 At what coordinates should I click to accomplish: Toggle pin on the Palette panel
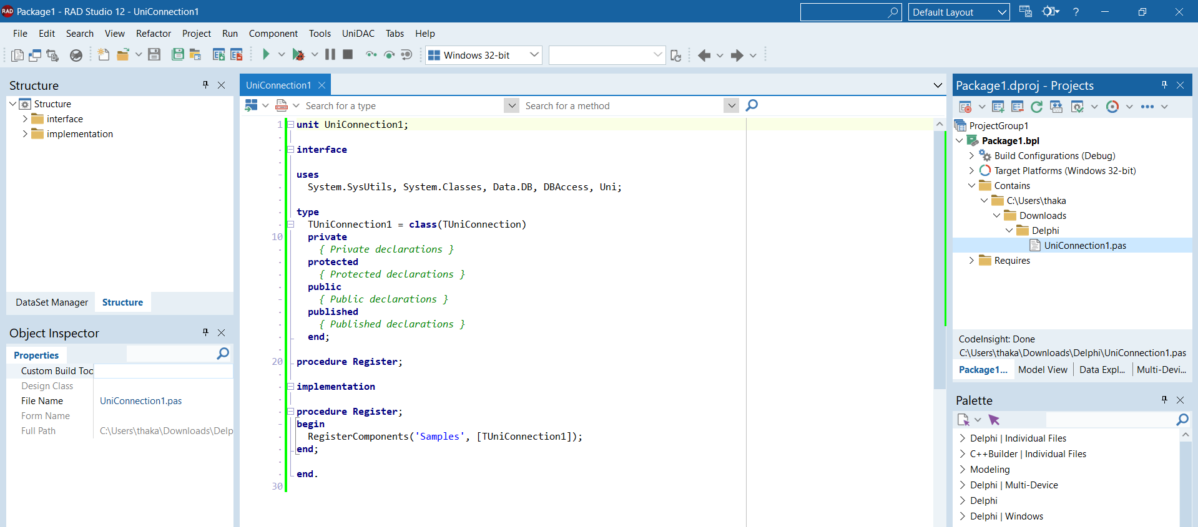pos(1164,400)
